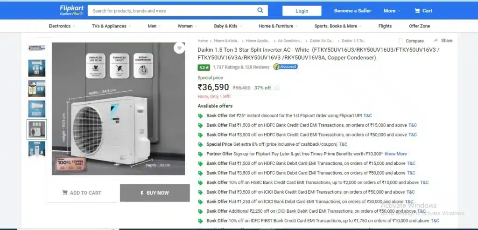Click the tag icon beside Special Price offer
Screen dimensions: 478x230
click(200, 144)
